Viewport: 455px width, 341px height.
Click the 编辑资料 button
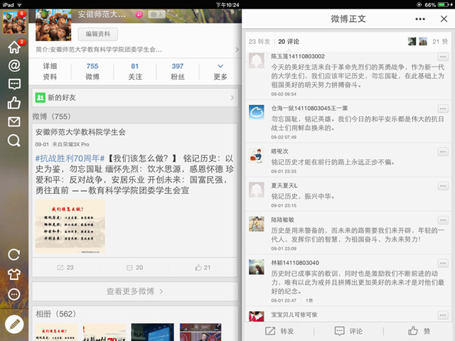[x=97, y=33]
